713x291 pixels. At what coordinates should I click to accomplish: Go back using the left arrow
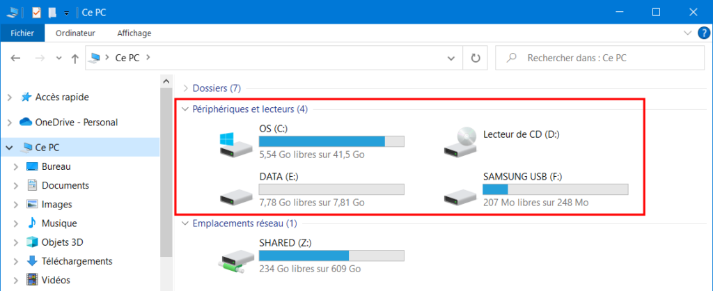(x=15, y=58)
